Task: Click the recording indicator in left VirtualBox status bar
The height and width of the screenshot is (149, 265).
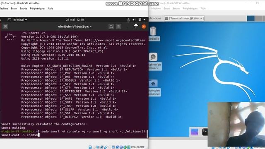Action: (x=117, y=147)
